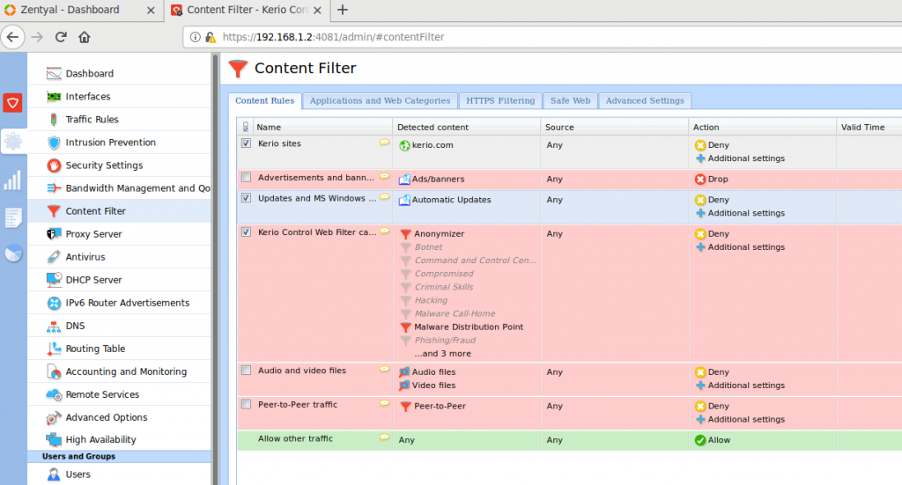902x485 pixels.
Task: Open Applications and Web Categories tab
Action: point(381,100)
